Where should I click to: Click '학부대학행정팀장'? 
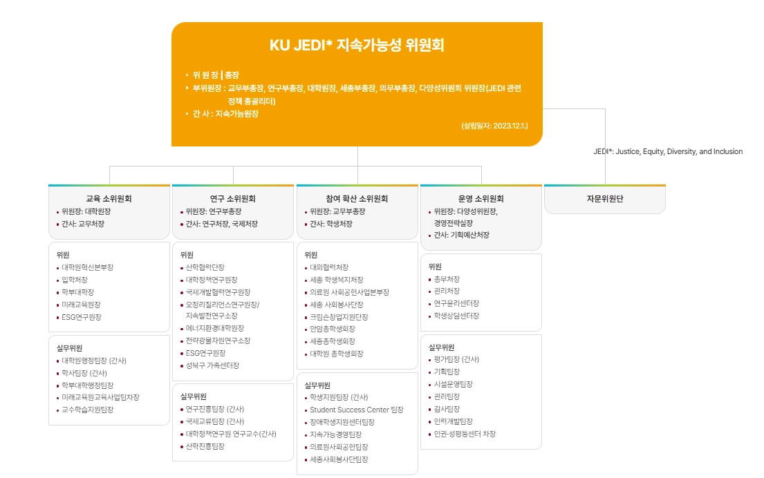click(87, 385)
